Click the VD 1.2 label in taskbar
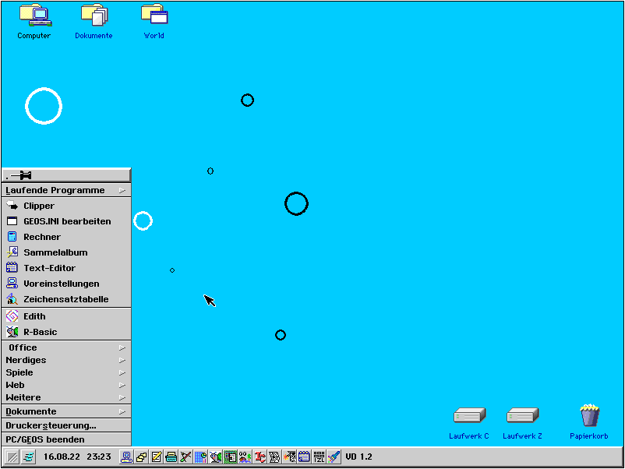 click(x=358, y=457)
